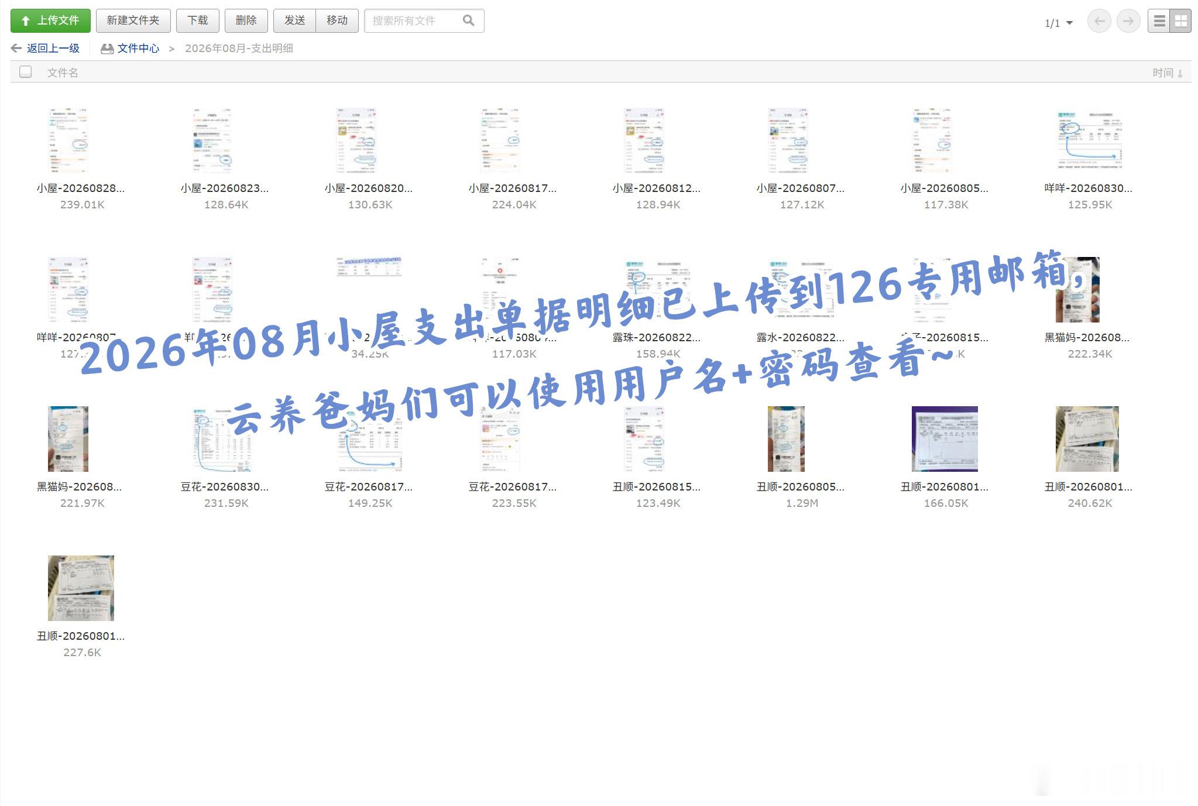The width and height of the screenshot is (1198, 806).
Task: Click the 文件中心 drive icon
Action: pos(107,49)
